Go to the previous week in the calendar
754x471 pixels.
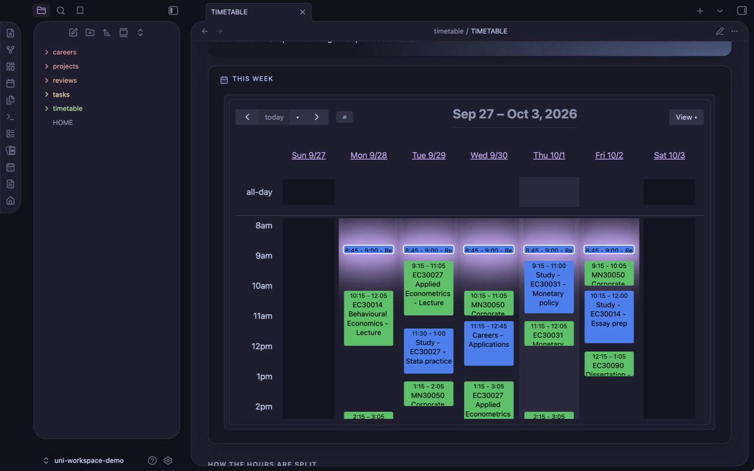tap(248, 117)
